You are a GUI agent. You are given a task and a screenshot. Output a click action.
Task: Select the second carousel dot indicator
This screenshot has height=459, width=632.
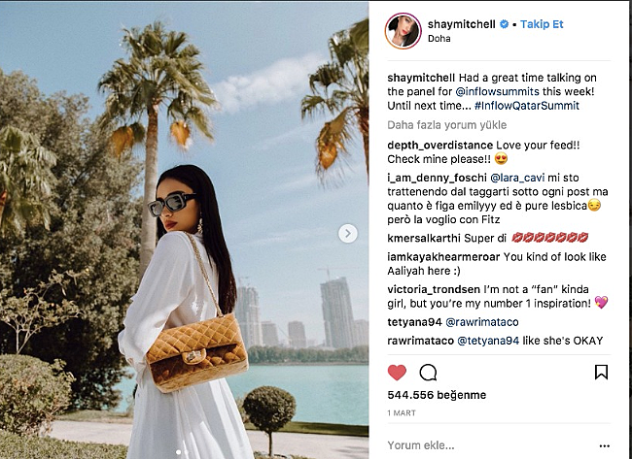(x=186, y=452)
